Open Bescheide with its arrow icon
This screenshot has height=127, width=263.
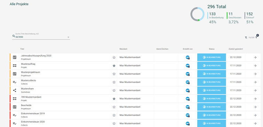click(255, 107)
